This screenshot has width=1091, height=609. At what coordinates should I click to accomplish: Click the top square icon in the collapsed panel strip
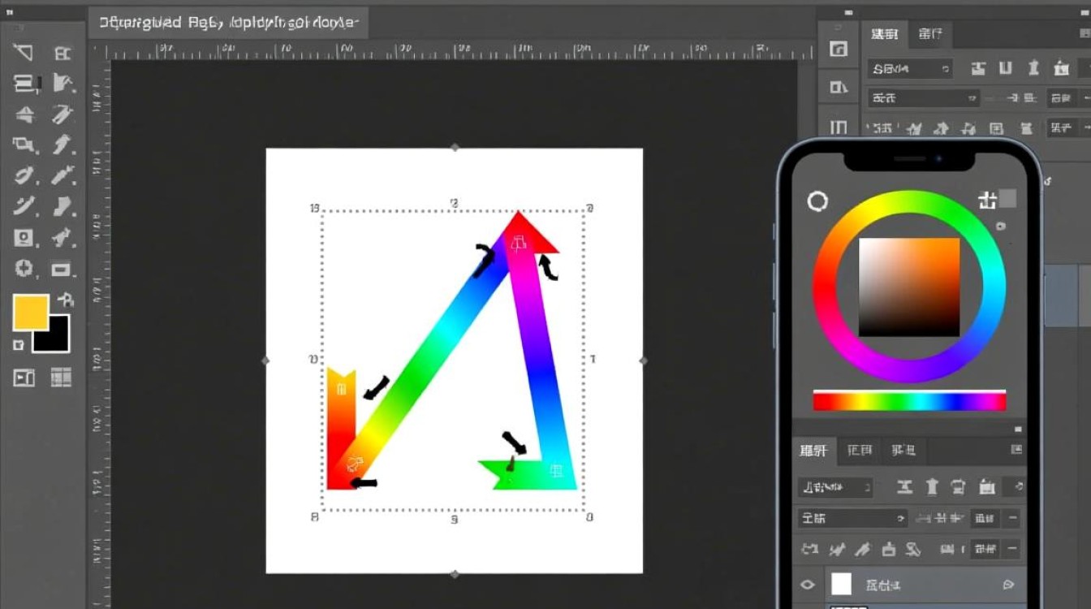coord(839,49)
